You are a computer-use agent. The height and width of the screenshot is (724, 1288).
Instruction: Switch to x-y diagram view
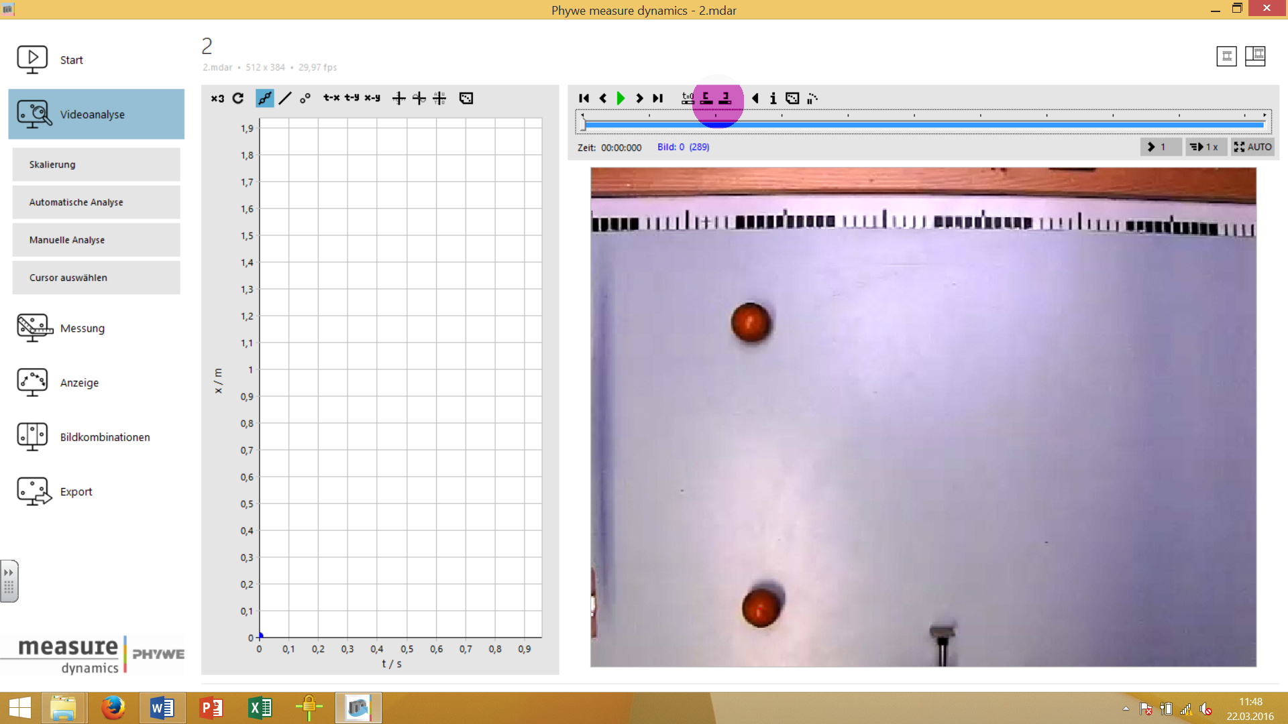coord(372,99)
